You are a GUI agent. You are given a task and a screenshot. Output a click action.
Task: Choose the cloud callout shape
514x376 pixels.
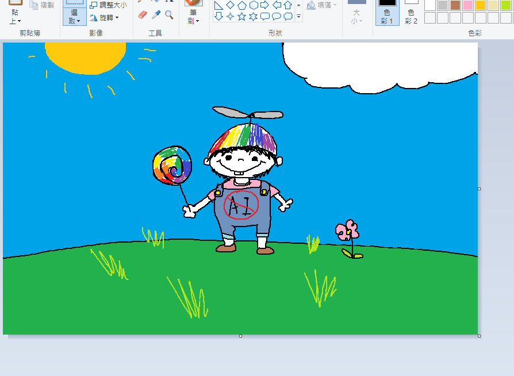(288, 17)
